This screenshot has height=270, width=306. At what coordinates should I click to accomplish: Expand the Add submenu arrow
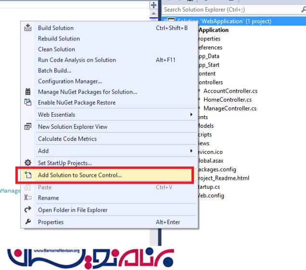click(x=191, y=151)
